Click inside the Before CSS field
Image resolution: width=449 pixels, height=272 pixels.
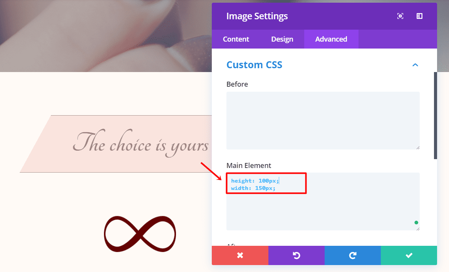pyautogui.click(x=323, y=120)
